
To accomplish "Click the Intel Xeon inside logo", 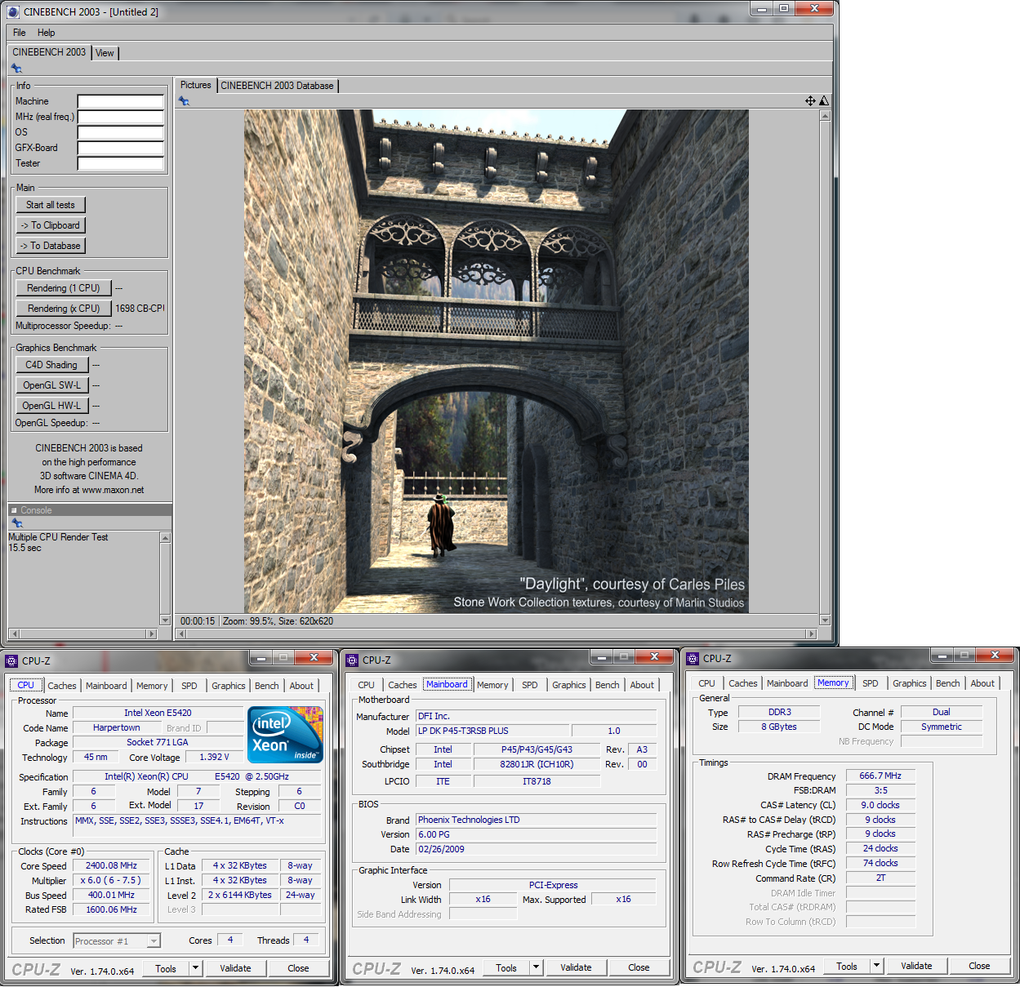I will coord(285,735).
